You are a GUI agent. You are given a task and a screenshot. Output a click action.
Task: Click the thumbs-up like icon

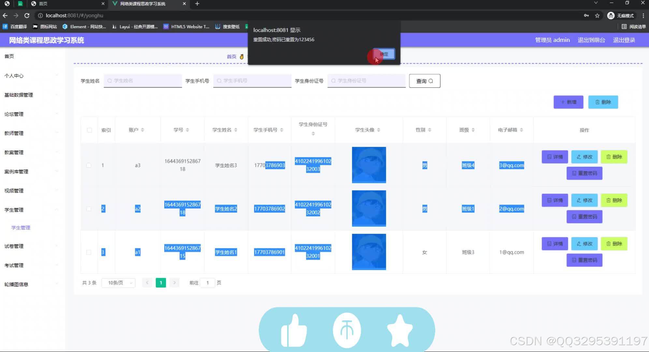(x=294, y=330)
